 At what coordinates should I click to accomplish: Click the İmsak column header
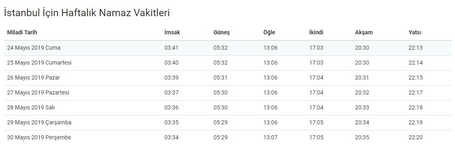coord(172,32)
